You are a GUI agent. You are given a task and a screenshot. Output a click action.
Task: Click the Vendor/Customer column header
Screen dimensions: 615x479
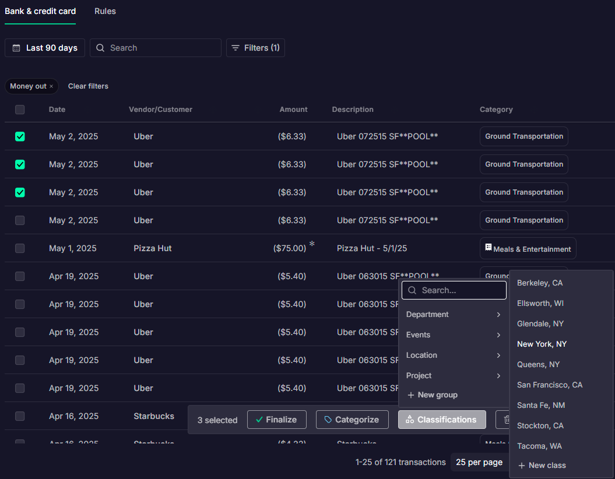(160, 110)
